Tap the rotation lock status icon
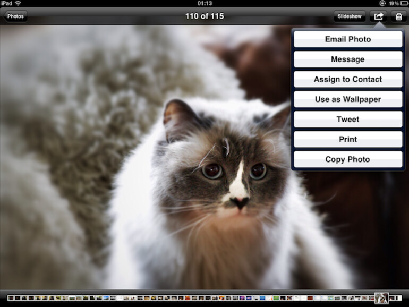 [x=382, y=3]
